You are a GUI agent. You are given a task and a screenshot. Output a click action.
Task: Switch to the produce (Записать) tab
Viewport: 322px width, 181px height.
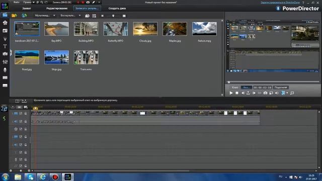[x=87, y=9]
